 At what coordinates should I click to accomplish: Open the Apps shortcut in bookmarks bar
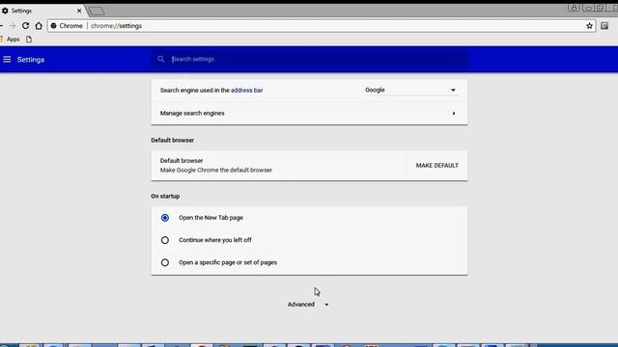[x=11, y=40]
